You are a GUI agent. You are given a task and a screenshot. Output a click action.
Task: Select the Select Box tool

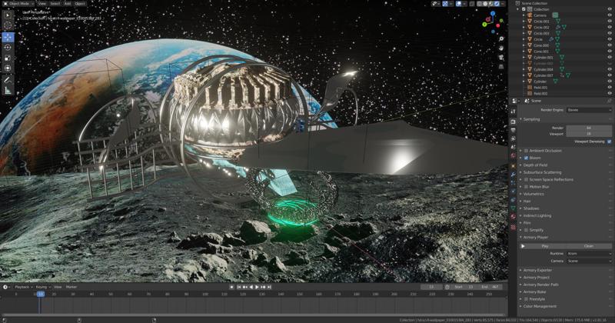click(8, 15)
